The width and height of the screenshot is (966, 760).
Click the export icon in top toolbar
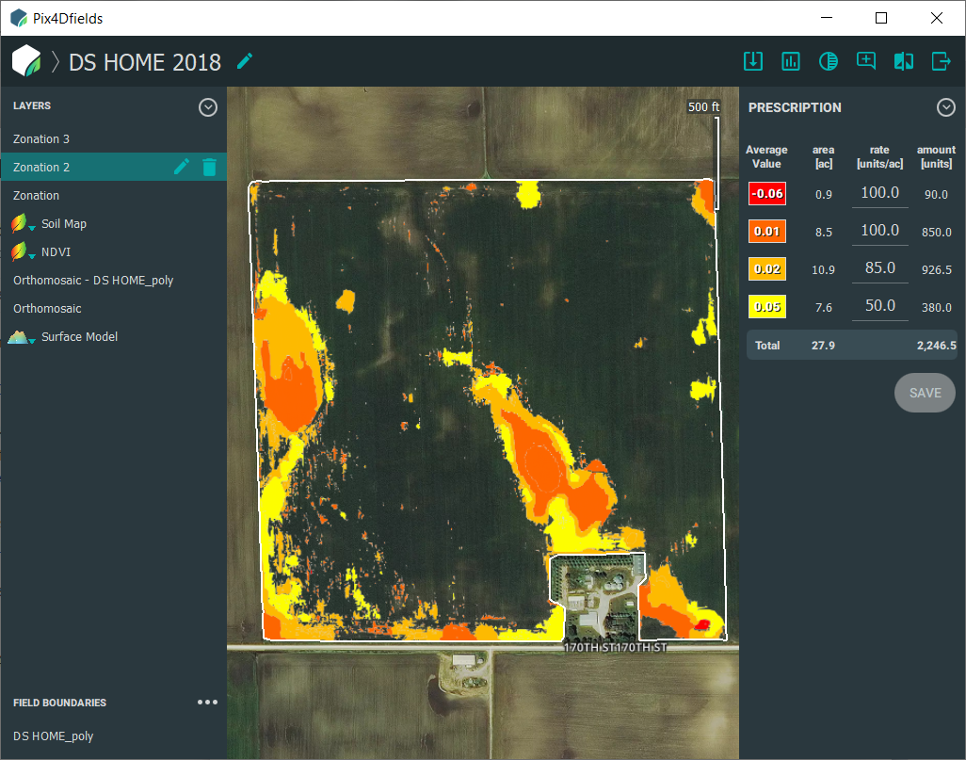(941, 61)
